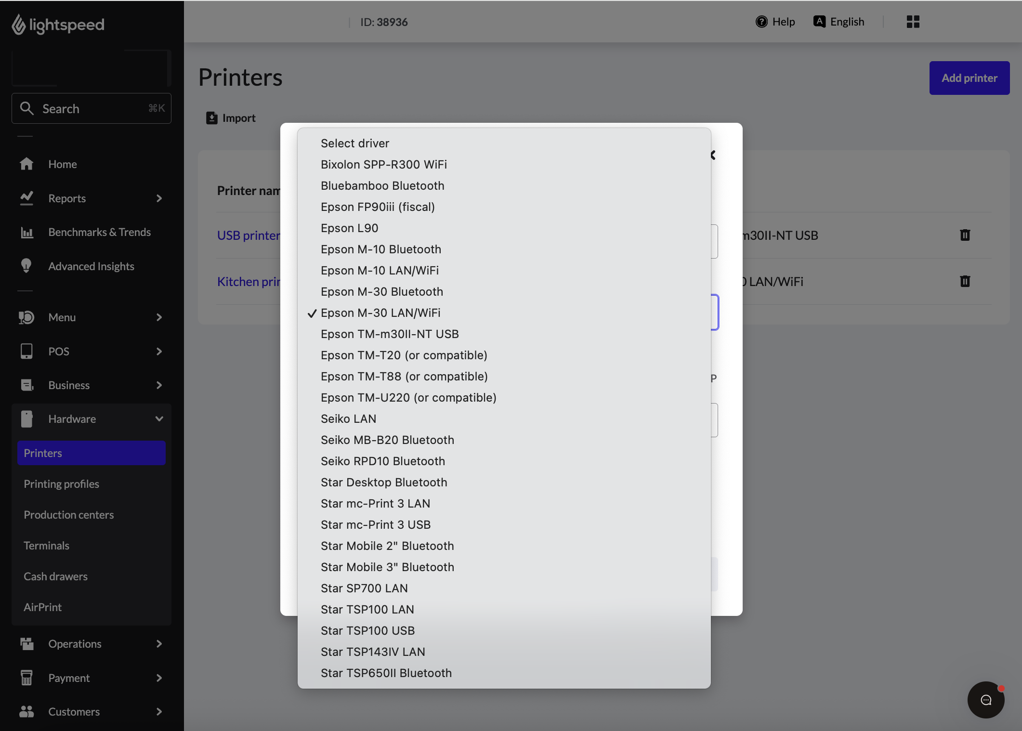
Task: Delete the Kitchen printer via trash icon
Action: tap(965, 281)
